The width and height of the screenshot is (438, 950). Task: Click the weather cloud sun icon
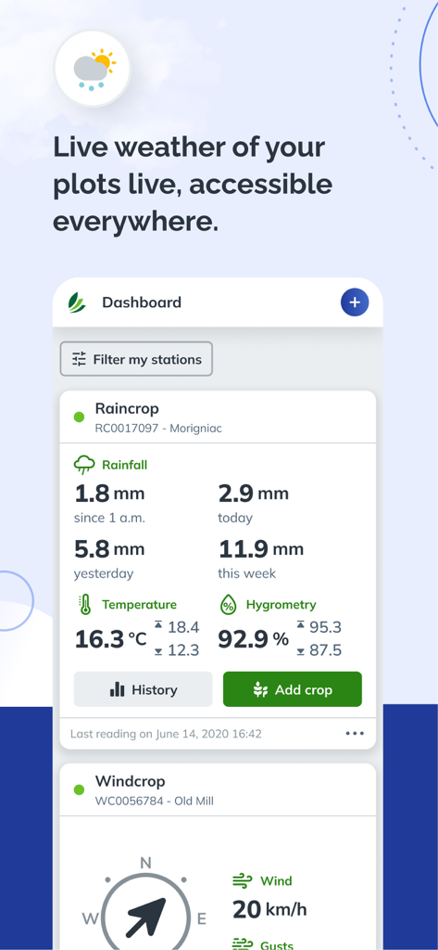tap(94, 69)
